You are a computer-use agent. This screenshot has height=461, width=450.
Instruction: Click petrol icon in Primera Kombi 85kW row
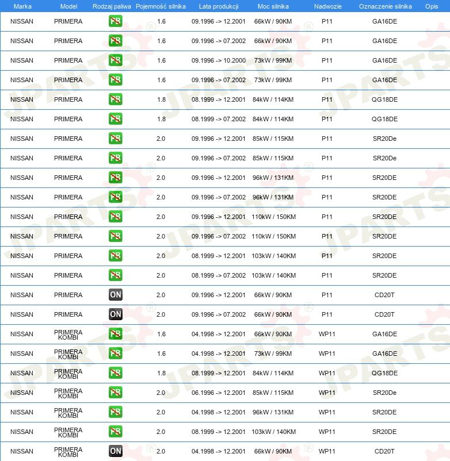(x=115, y=393)
